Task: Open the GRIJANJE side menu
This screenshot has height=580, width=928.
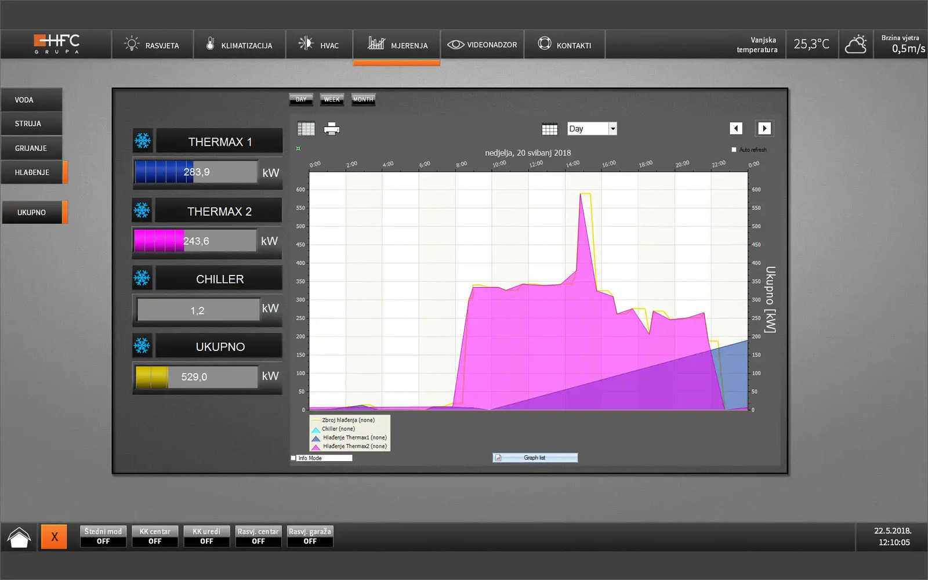Action: pos(31,148)
